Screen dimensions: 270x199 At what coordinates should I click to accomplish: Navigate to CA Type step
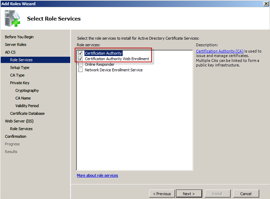coord(17,75)
